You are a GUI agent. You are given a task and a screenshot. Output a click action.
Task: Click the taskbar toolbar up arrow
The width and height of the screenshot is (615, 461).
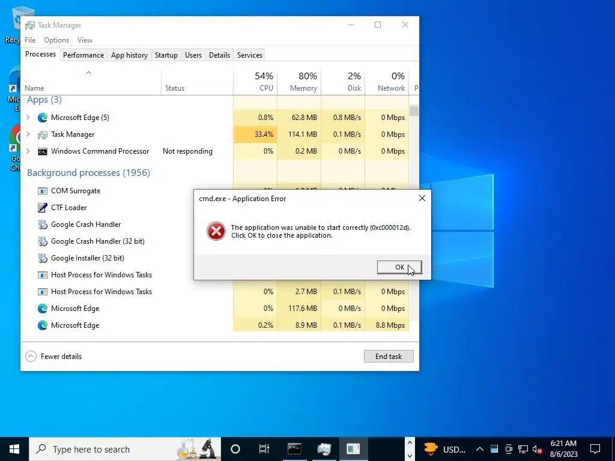point(410,443)
